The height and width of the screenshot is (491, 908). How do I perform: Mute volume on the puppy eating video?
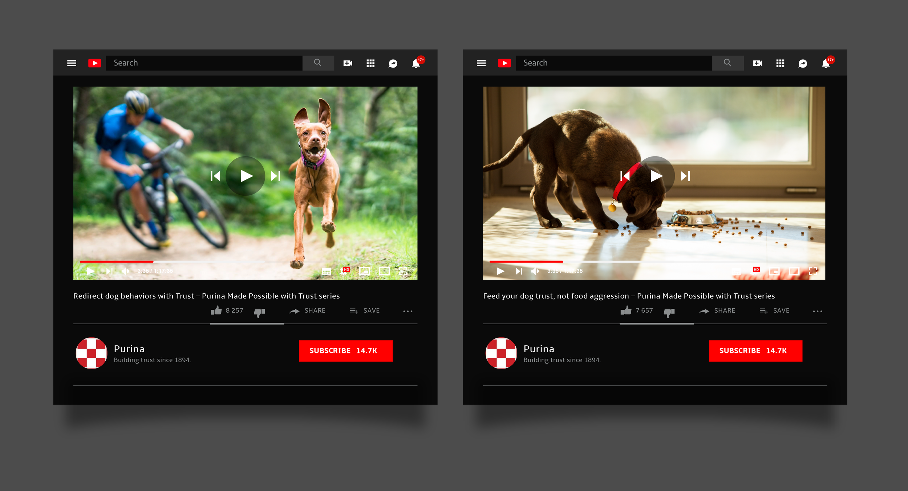(535, 271)
